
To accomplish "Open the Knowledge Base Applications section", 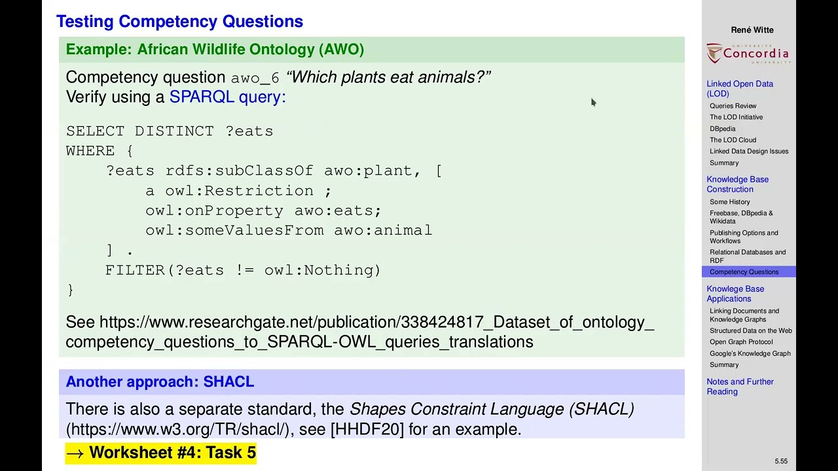I will [x=735, y=294].
